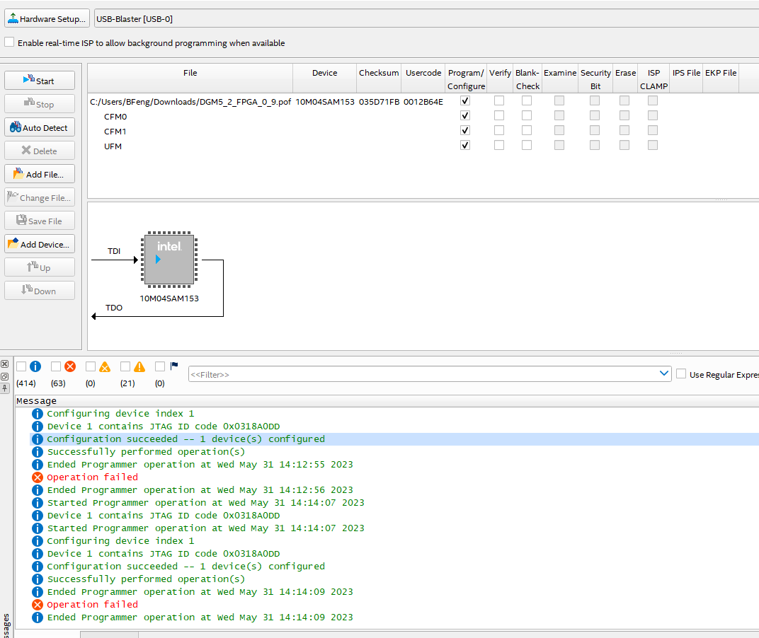759x638 pixels.
Task: Select the Intel 10M04SAM153 chip graphic
Action: coord(169,260)
